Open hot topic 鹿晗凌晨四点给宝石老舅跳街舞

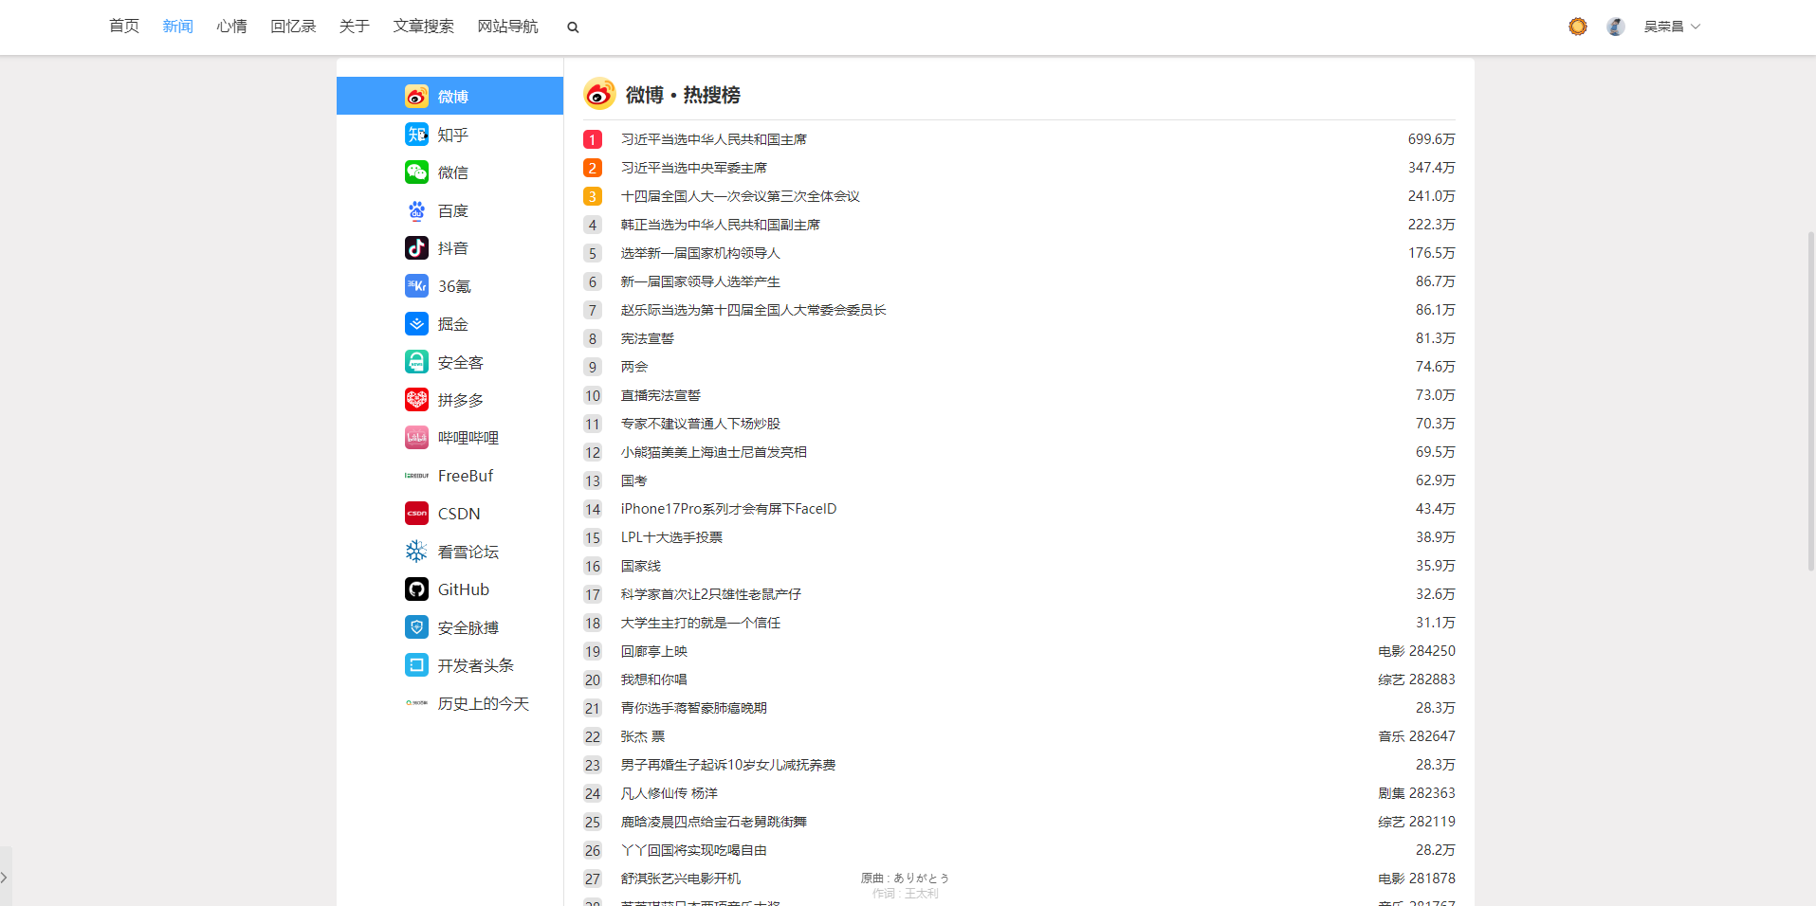[x=714, y=822]
